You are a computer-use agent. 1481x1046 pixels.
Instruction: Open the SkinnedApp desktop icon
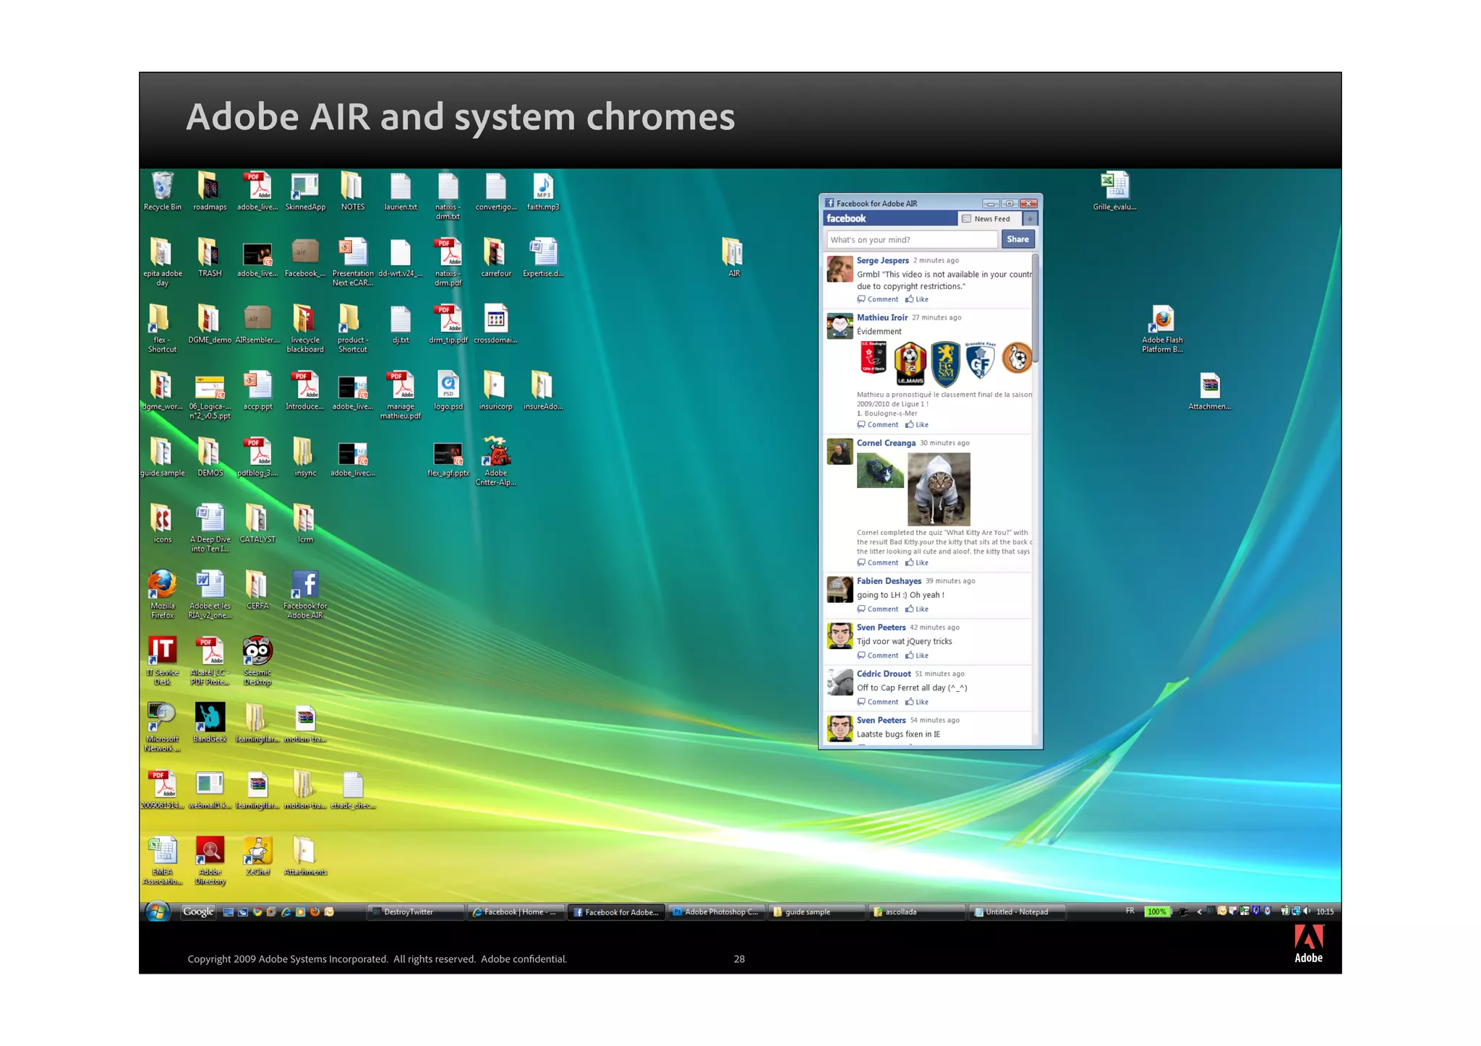click(x=305, y=191)
